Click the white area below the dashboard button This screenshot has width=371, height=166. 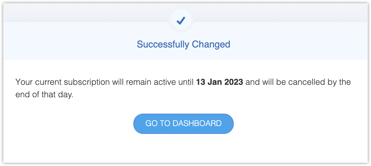[x=183, y=149]
